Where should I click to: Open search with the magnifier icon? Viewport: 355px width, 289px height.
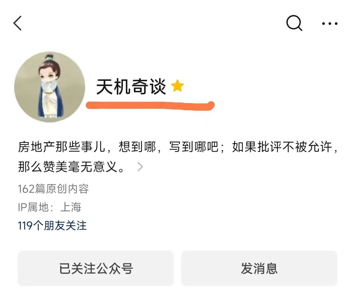294,23
